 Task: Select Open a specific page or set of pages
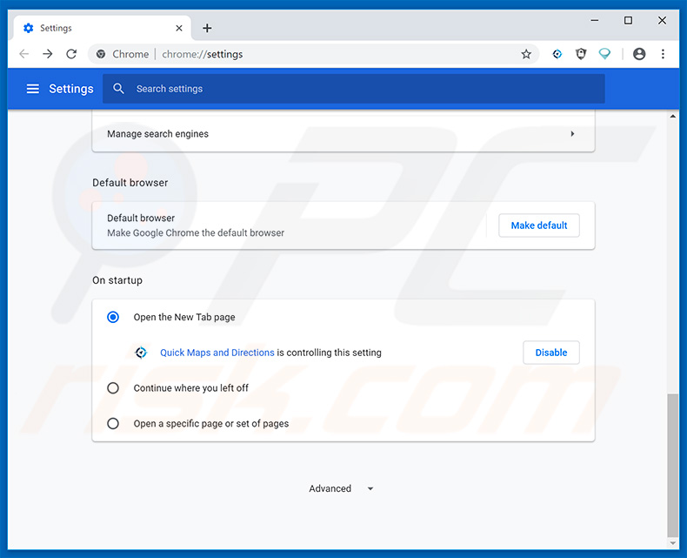(x=113, y=424)
